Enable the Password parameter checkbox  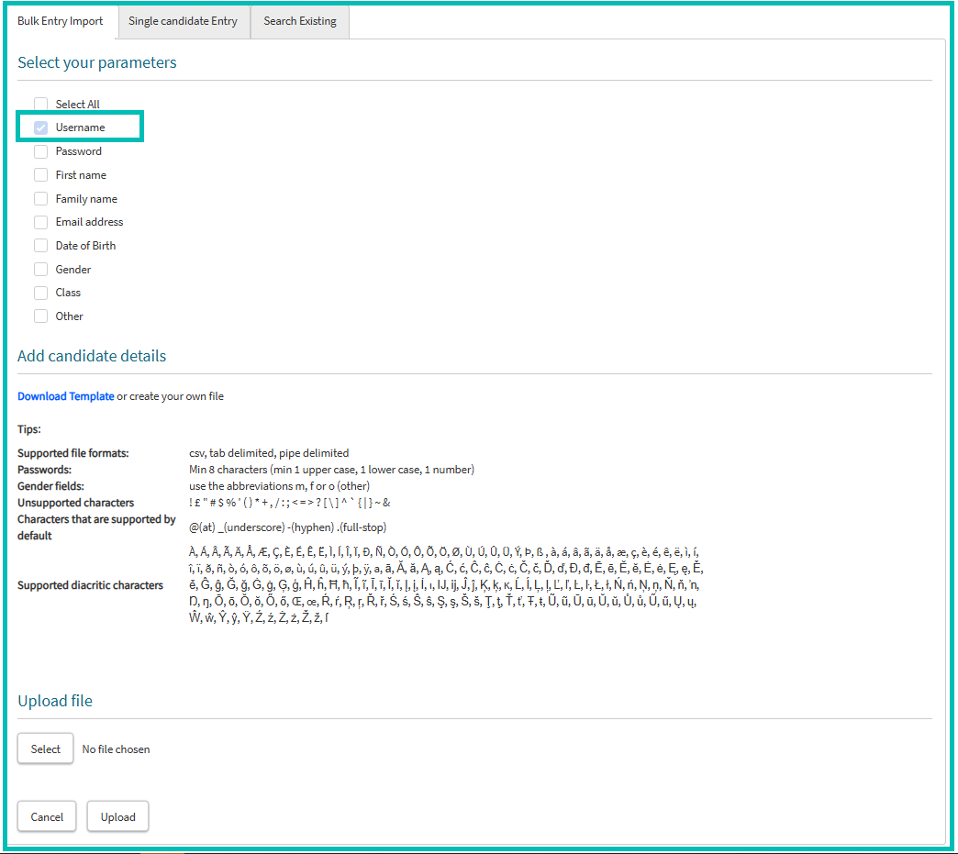tap(41, 151)
